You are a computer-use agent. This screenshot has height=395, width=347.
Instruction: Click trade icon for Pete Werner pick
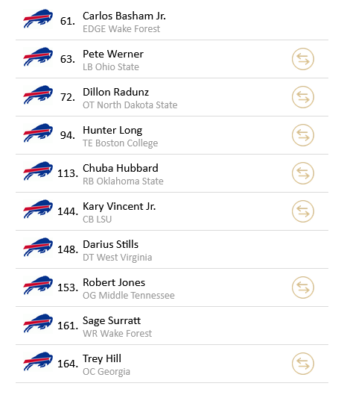point(303,59)
